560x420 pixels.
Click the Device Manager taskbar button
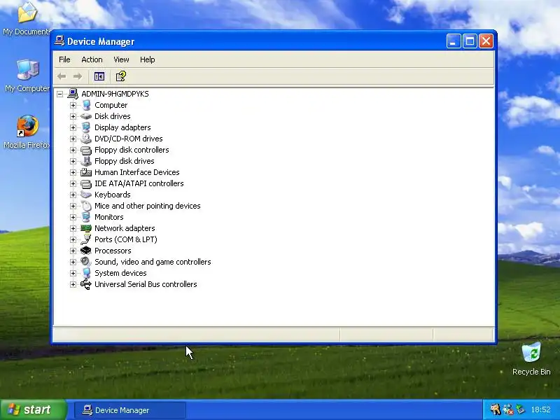click(x=130, y=410)
